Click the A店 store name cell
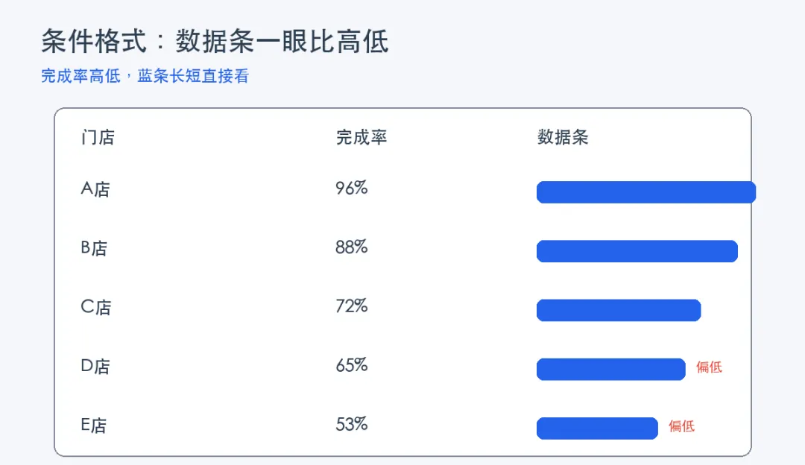The height and width of the screenshot is (465, 805). pos(95,189)
